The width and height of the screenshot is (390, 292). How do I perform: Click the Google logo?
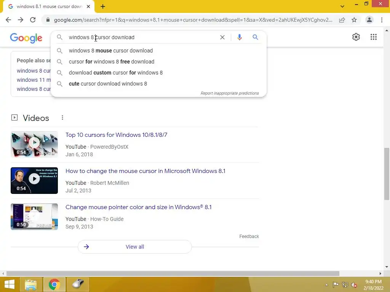(x=26, y=38)
